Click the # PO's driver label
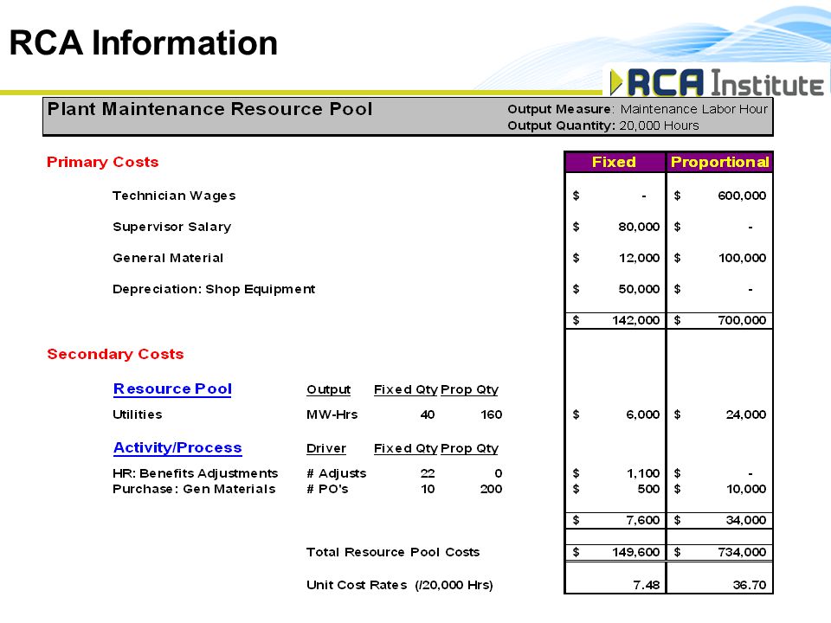Viewport: 831px width, 623px height. 327,489
